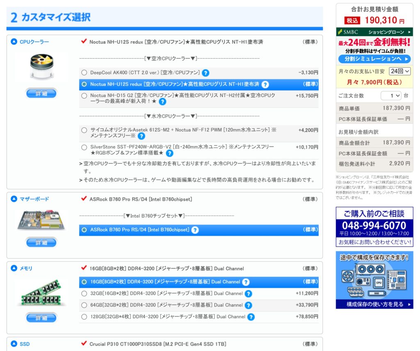Viewport: 420px width, 351px height.
Task: Click help icon for Asetek 612S-M2 water cooler
Action: tap(141, 136)
